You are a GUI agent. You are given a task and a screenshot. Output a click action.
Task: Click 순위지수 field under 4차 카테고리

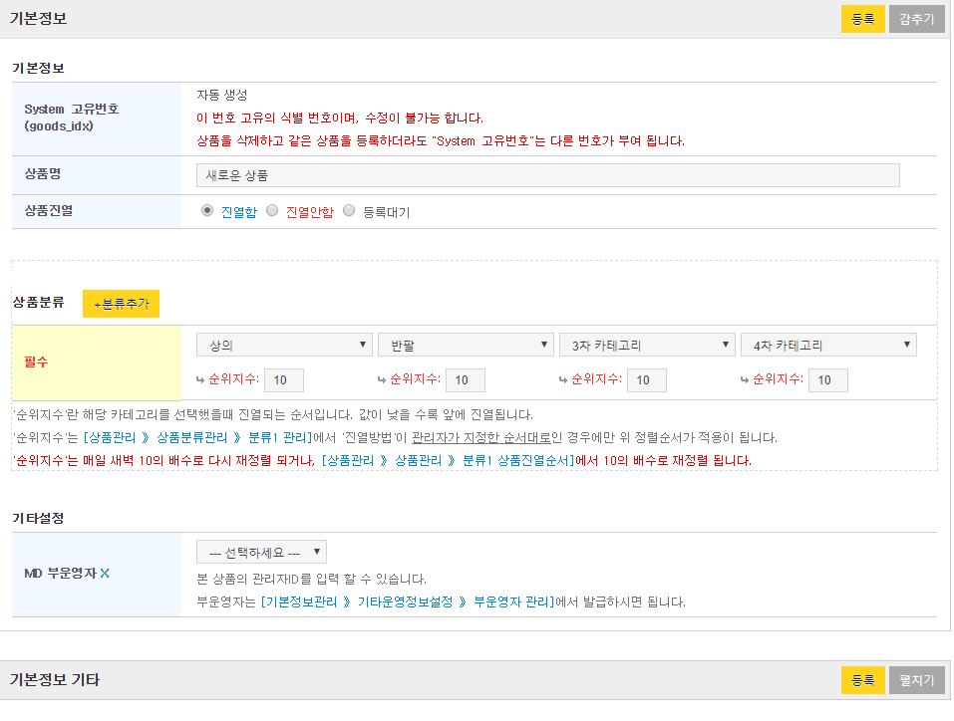click(828, 380)
